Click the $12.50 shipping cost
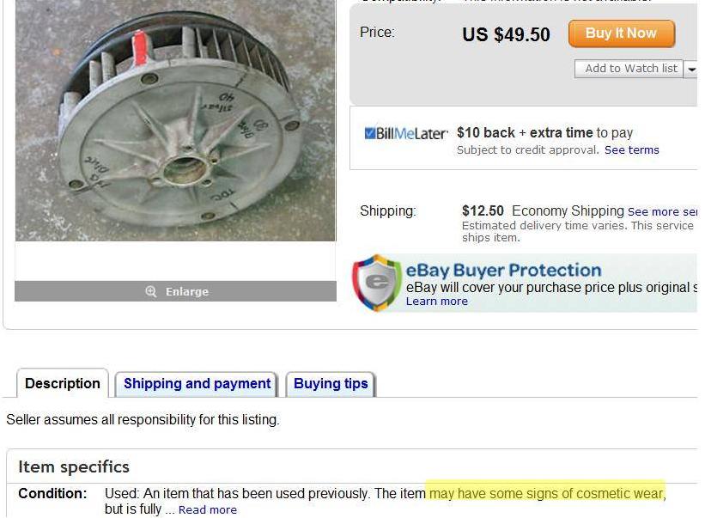 point(483,211)
